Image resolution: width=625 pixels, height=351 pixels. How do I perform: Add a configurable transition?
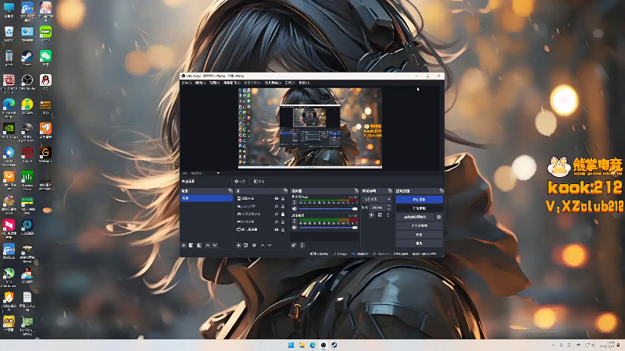[371, 215]
